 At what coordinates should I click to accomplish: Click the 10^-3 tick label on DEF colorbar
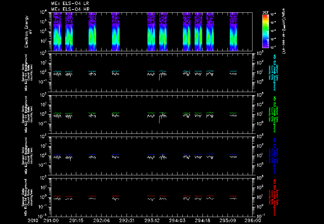273,15
